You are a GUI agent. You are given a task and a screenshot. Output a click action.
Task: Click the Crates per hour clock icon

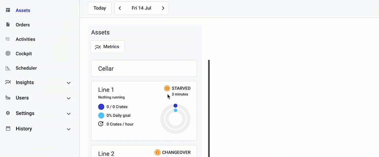[101, 124]
